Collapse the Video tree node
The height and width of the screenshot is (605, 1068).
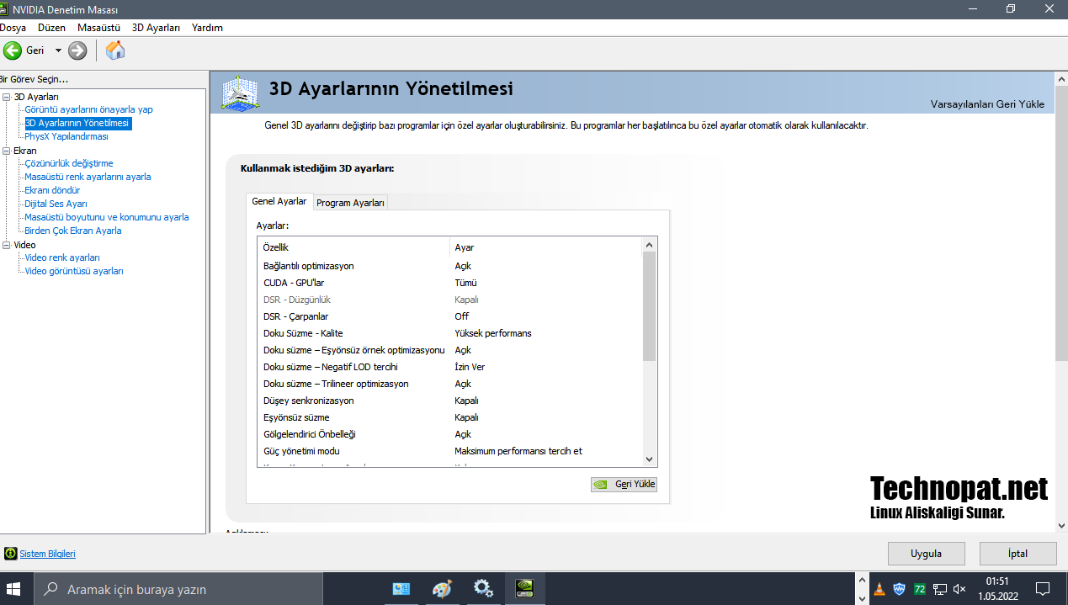pos(7,245)
